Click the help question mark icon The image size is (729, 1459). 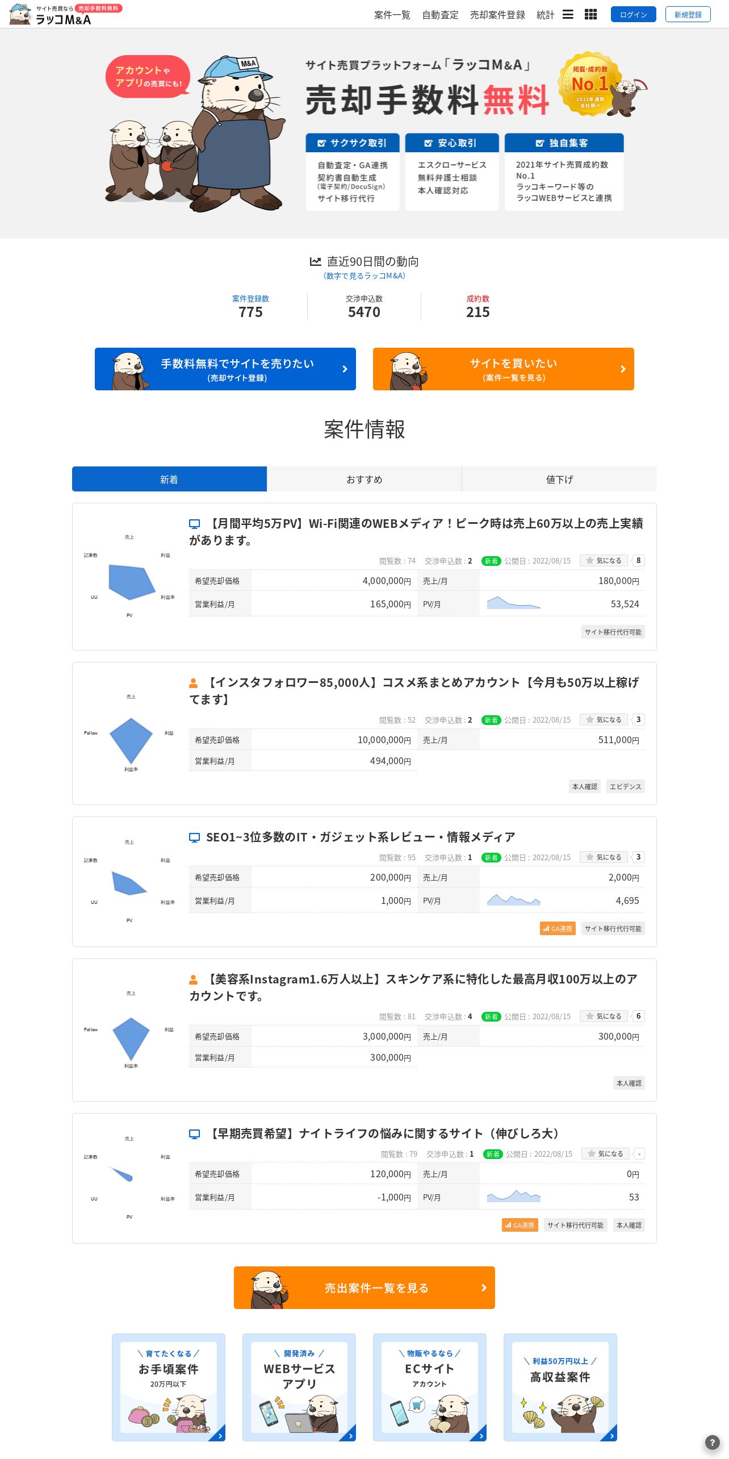coord(712,1442)
